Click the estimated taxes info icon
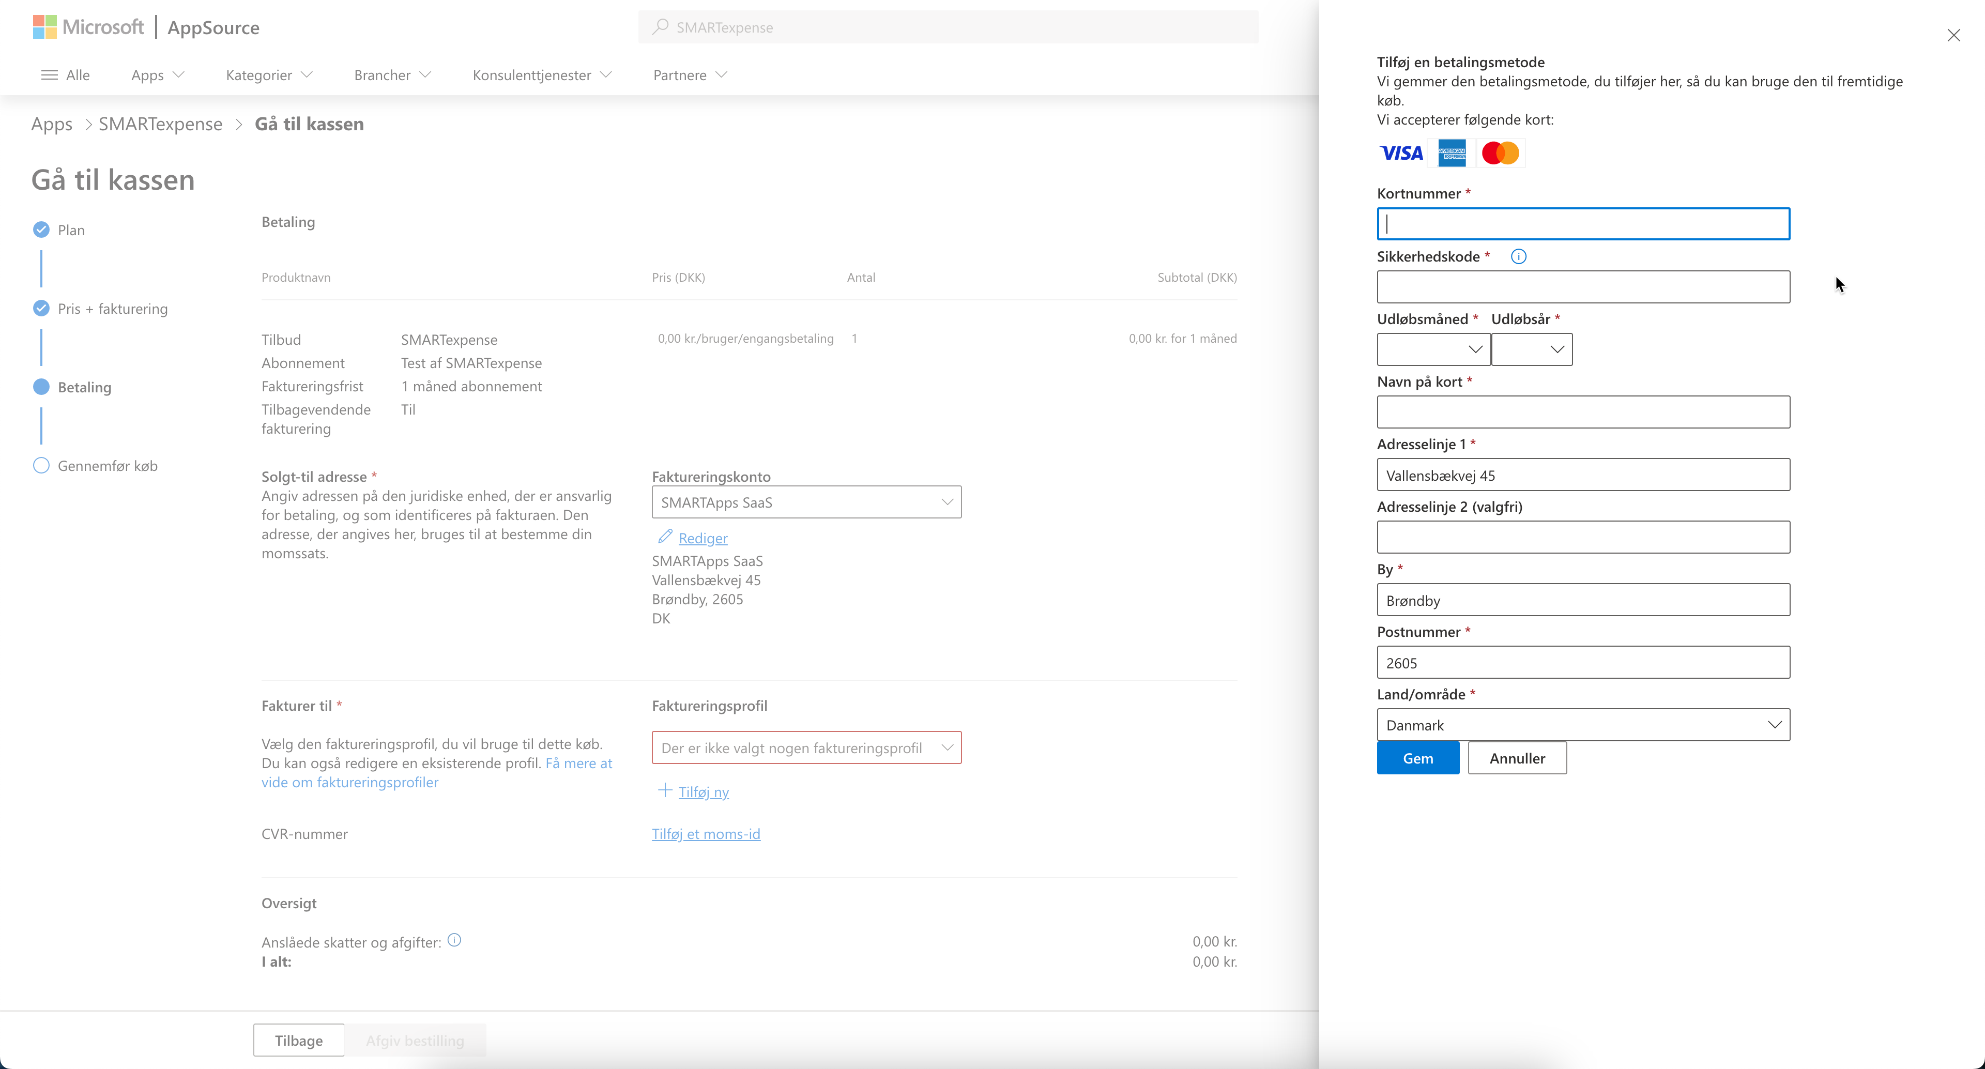 click(455, 940)
